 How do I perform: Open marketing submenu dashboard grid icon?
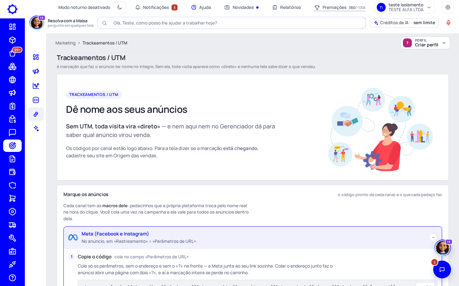(36, 57)
